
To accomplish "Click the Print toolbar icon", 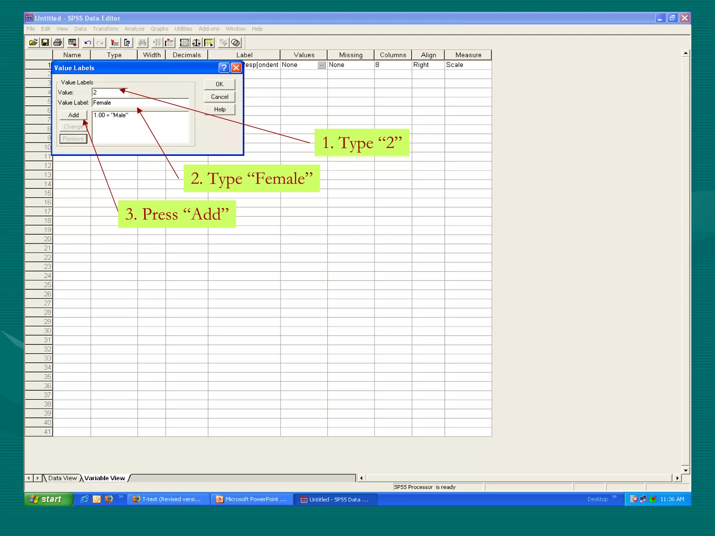I will [x=58, y=43].
